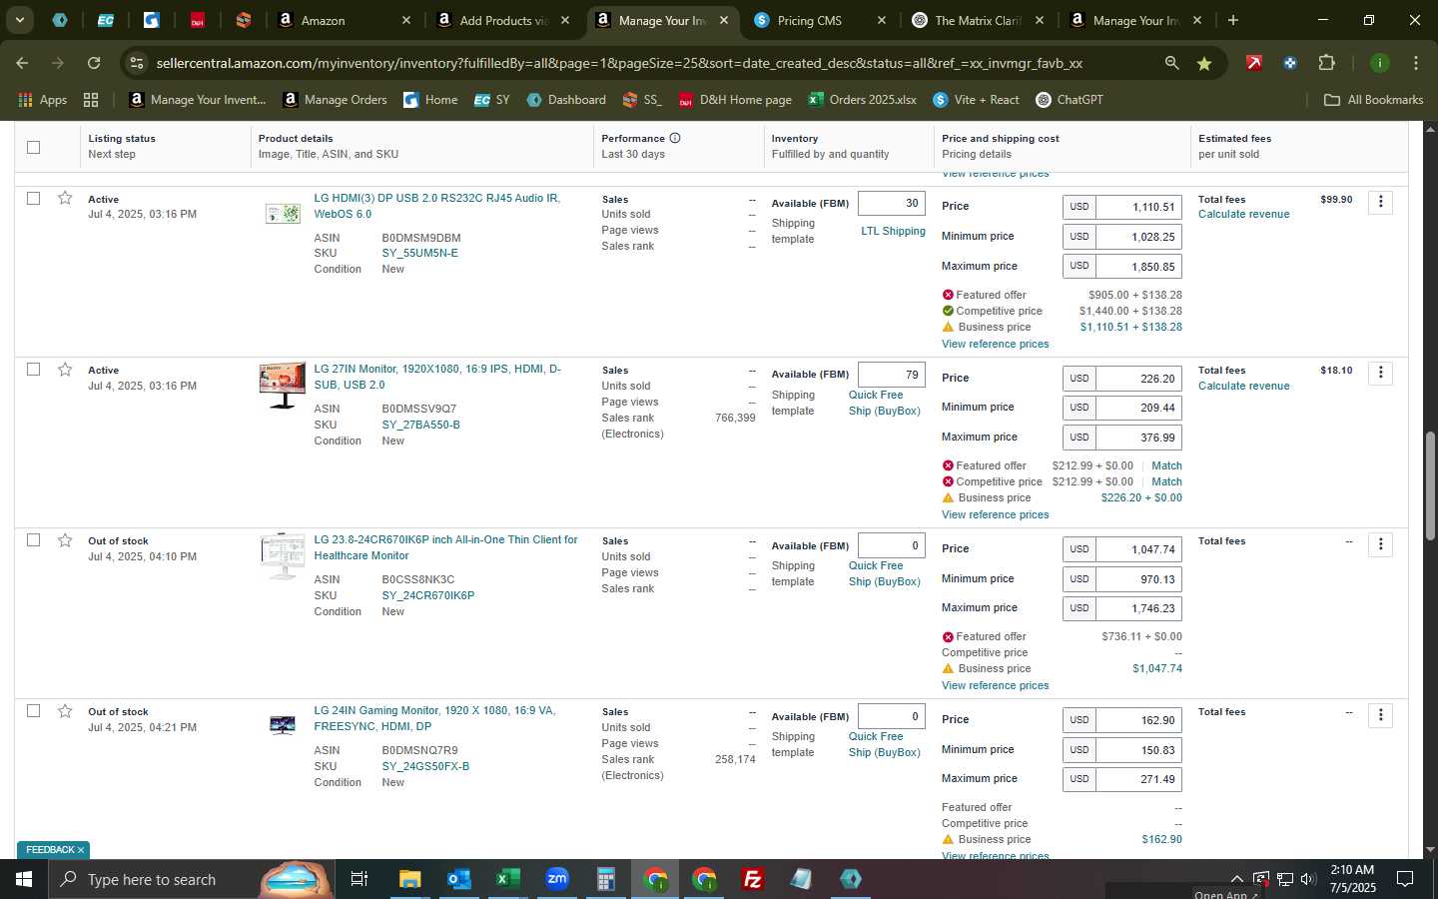The image size is (1438, 899).
Task: Edit minimum price field showing 209.44
Action: tap(1138, 408)
